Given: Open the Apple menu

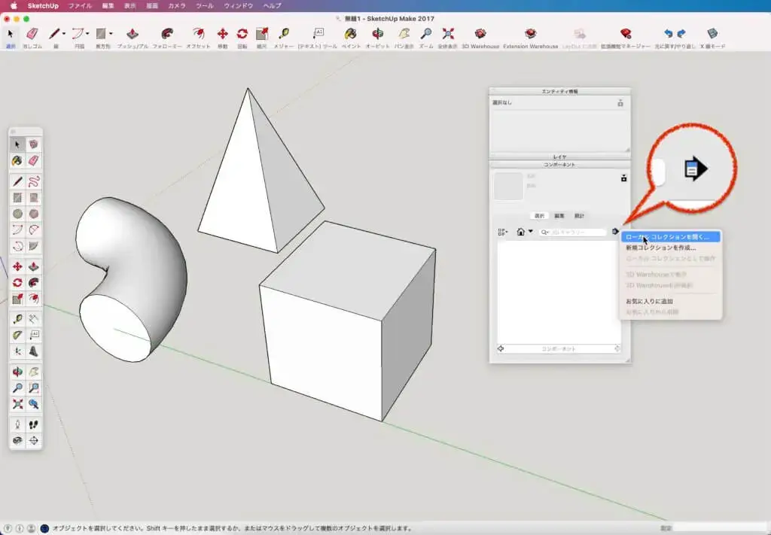Looking at the screenshot, I should coord(14,6).
